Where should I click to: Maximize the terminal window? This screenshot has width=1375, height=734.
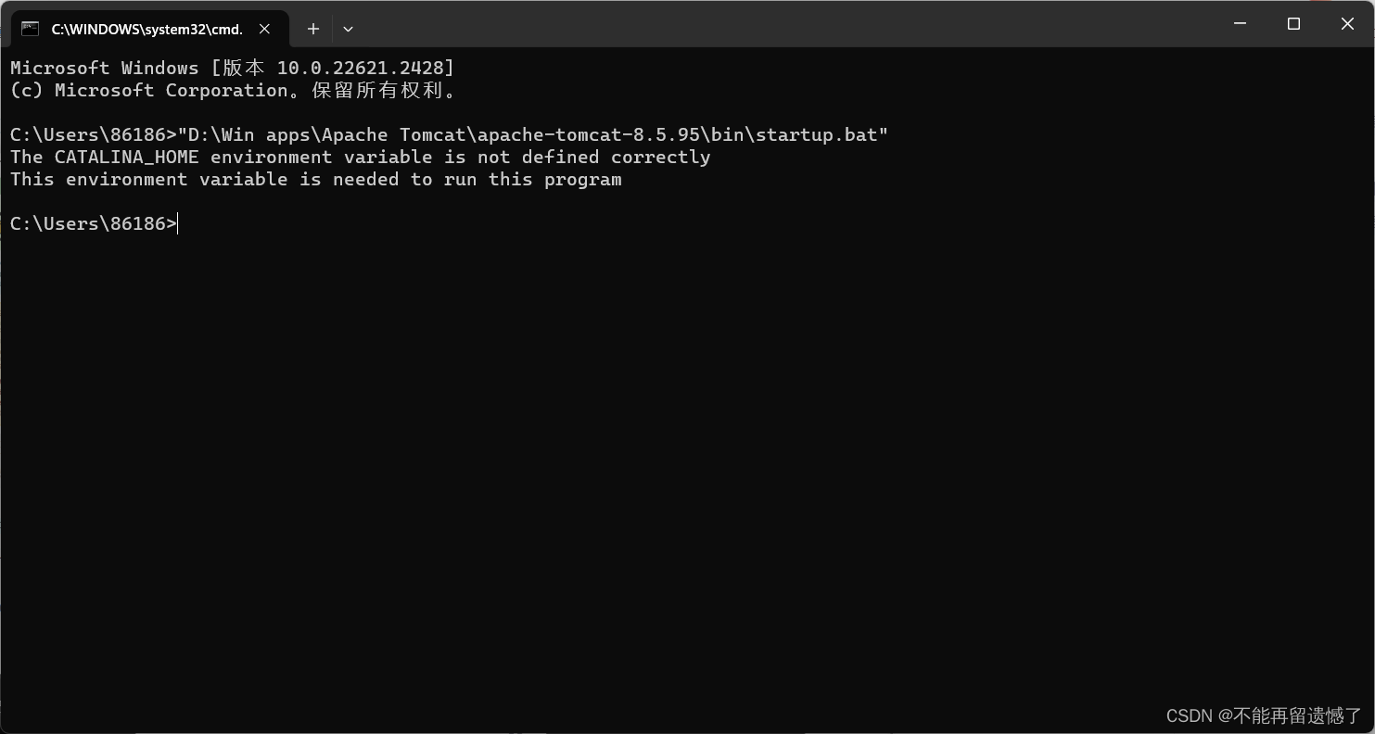(x=1293, y=24)
